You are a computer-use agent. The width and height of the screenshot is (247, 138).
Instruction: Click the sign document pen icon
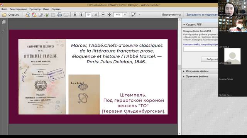(x=41, y=15)
